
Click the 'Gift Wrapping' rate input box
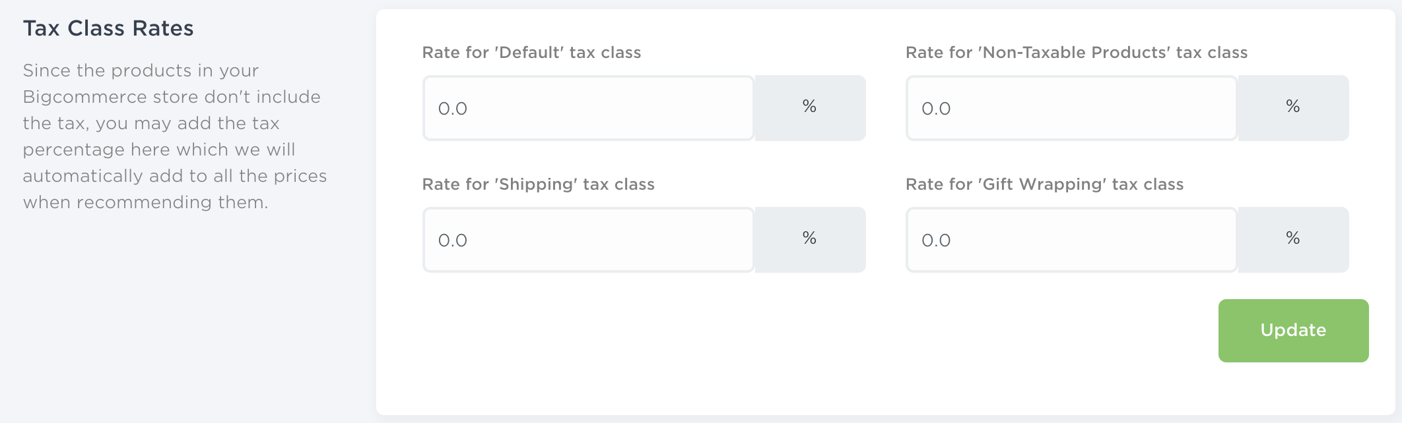click(1071, 240)
